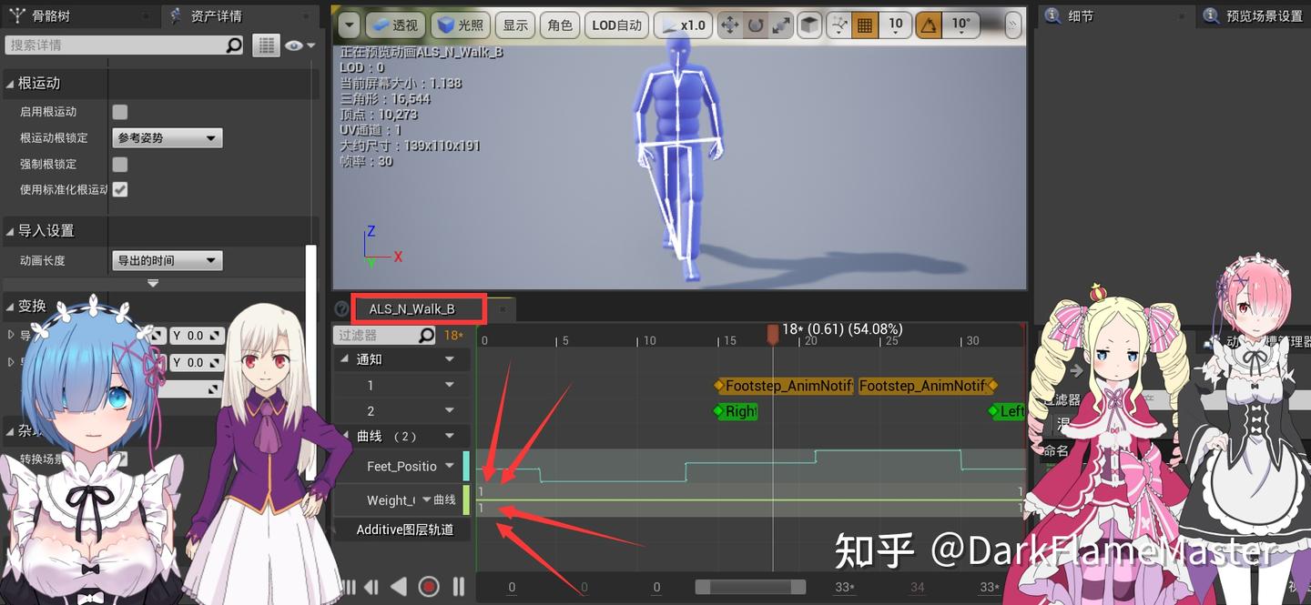This screenshot has width=1311, height=605.
Task: Open the Weight curve 曲线 dropdown
Action: click(439, 499)
